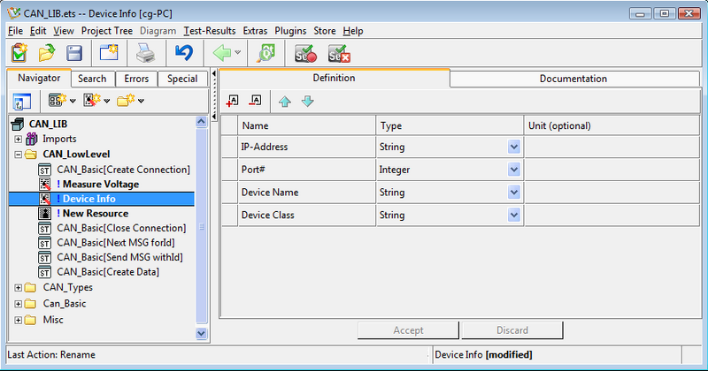Click the Print toolbar icon

pos(145,53)
